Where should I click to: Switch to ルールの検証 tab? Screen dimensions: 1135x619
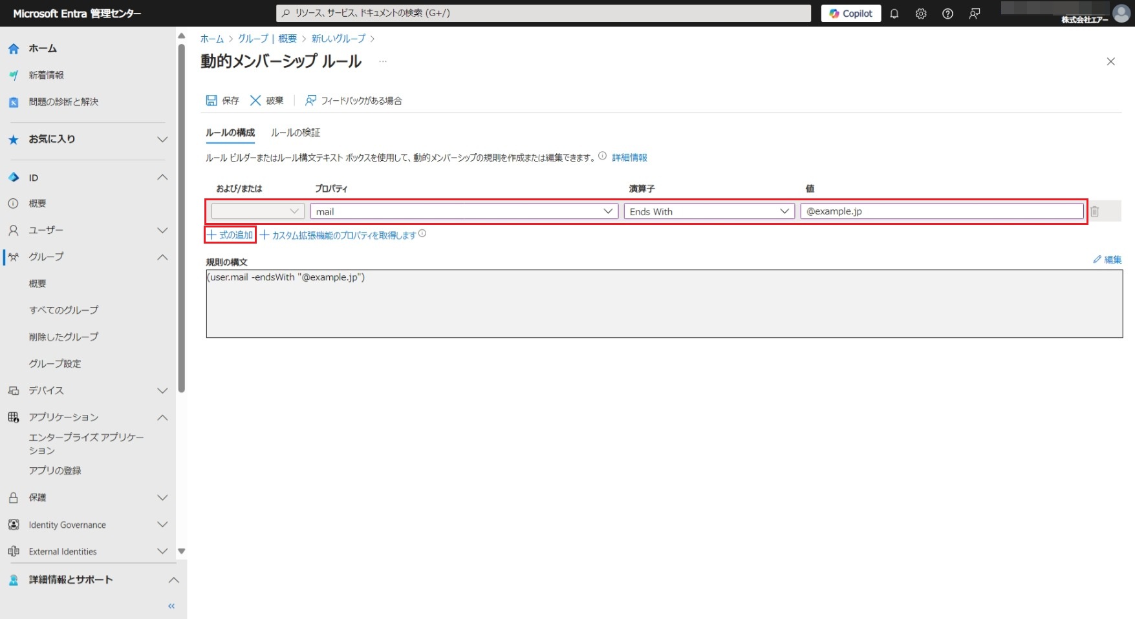pos(296,132)
